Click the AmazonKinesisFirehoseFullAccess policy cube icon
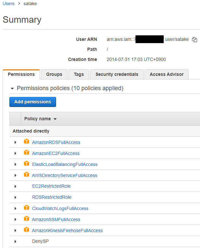 point(27,230)
